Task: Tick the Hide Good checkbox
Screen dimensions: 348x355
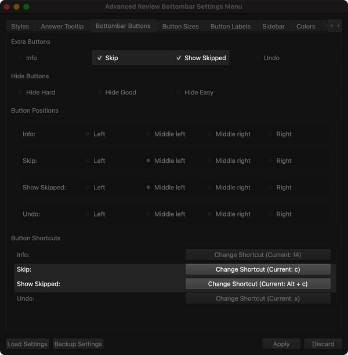Action: click(100, 93)
